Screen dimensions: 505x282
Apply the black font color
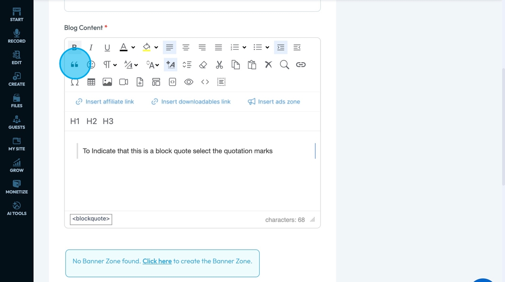point(124,47)
